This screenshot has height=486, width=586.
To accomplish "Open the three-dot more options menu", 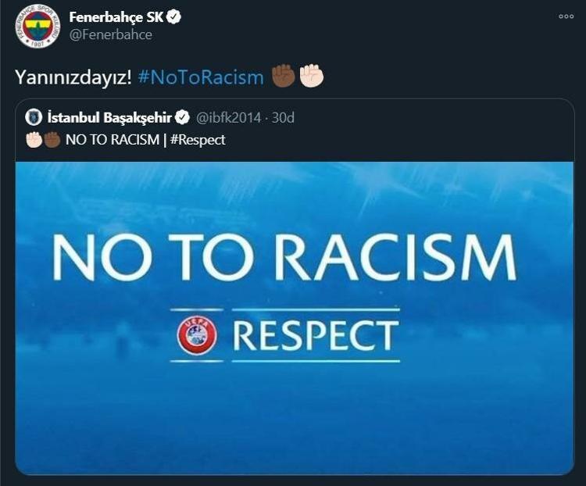I will tap(566, 16).
